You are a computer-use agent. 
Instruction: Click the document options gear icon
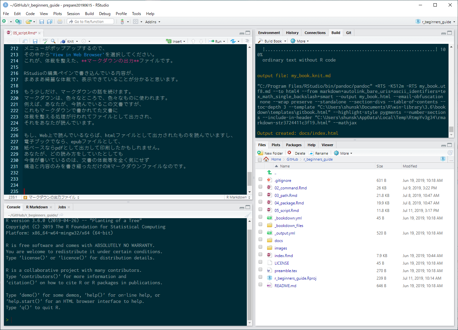click(84, 41)
